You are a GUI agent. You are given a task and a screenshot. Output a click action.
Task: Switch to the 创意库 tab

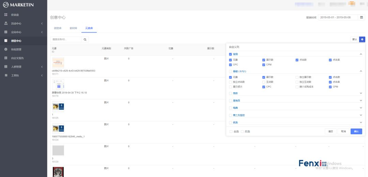[x=58, y=28]
